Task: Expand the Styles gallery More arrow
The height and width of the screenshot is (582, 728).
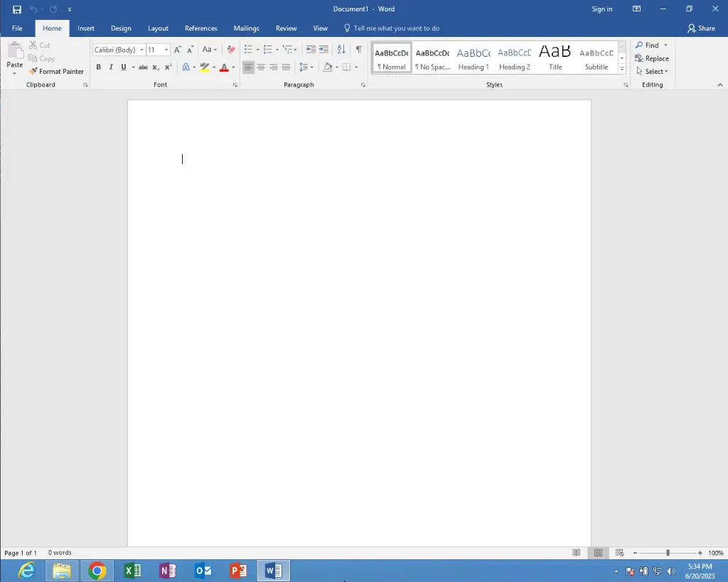Action: [621, 70]
